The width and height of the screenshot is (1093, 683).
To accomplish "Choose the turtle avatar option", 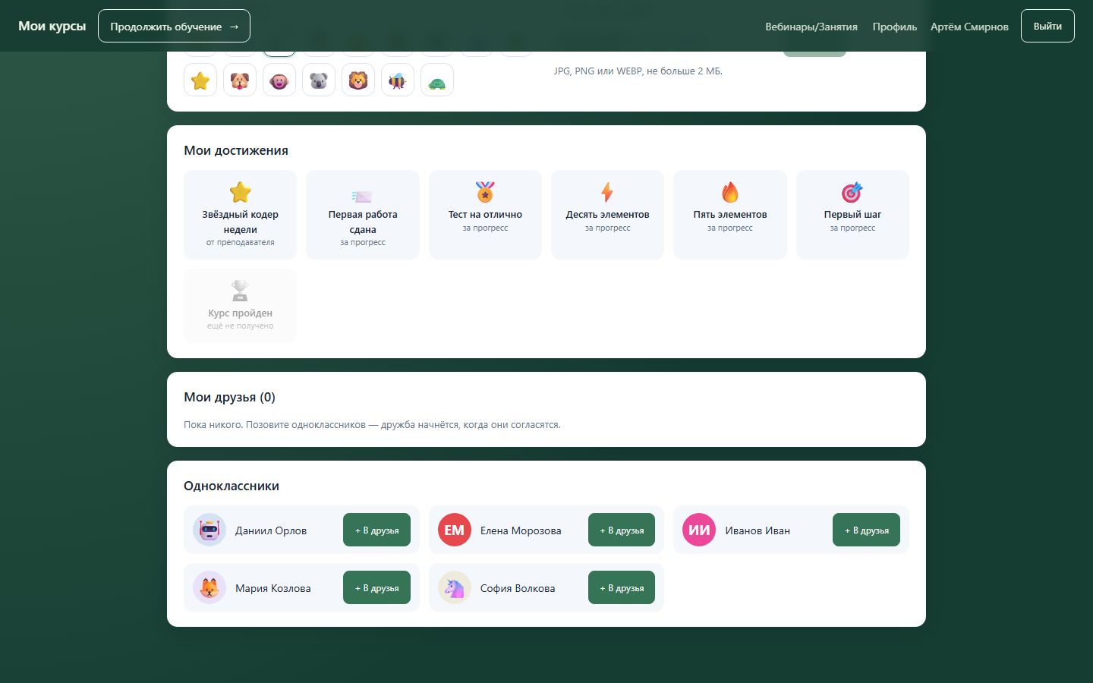I will click(x=437, y=80).
